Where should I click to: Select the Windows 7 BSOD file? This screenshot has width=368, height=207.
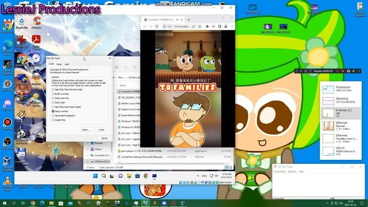128,121
